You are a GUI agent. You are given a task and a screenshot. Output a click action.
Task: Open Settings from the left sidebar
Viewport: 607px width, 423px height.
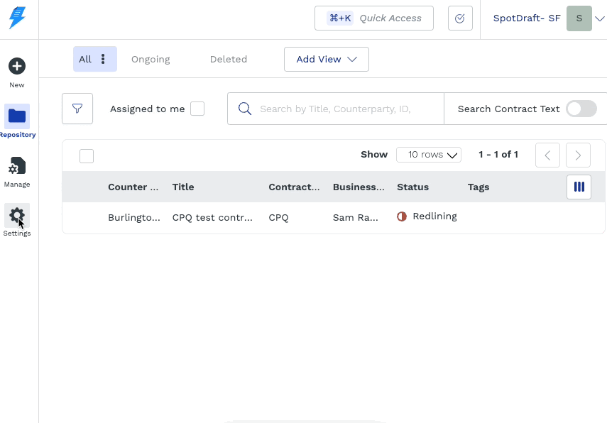17,216
